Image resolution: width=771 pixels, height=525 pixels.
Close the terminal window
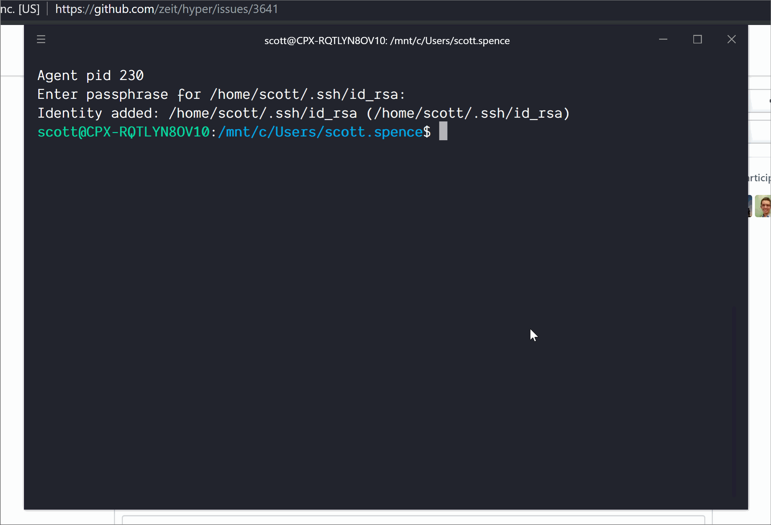tap(731, 39)
